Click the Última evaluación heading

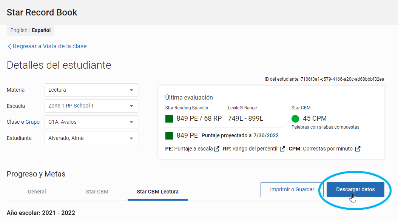pyautogui.click(x=189, y=98)
